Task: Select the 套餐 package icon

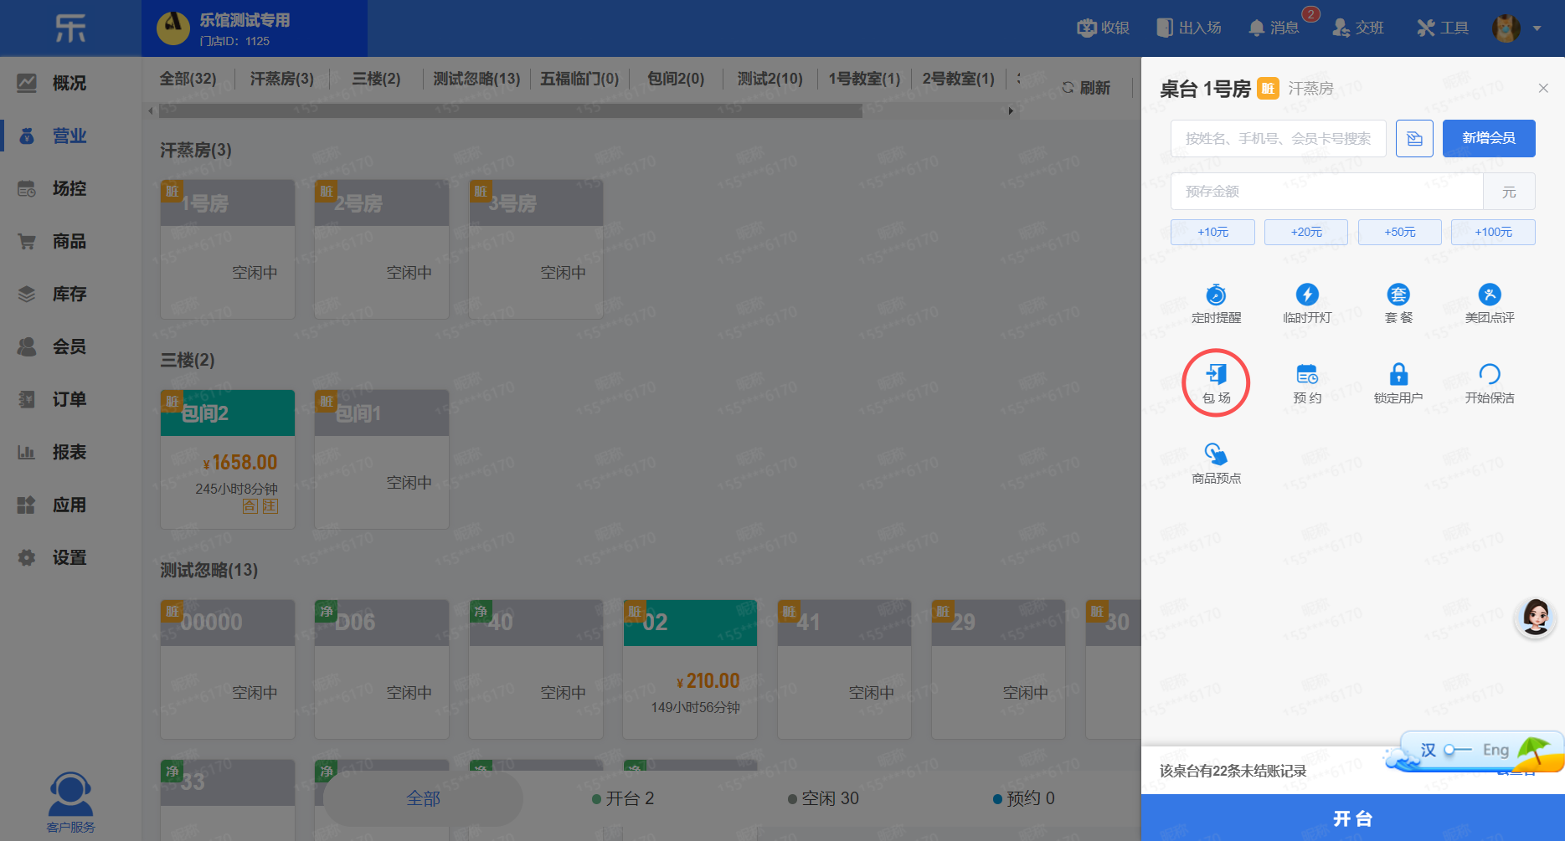Action: 1398,295
